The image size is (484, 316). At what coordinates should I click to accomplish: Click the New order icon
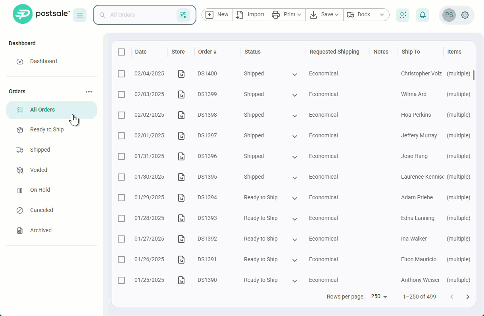[209, 14]
